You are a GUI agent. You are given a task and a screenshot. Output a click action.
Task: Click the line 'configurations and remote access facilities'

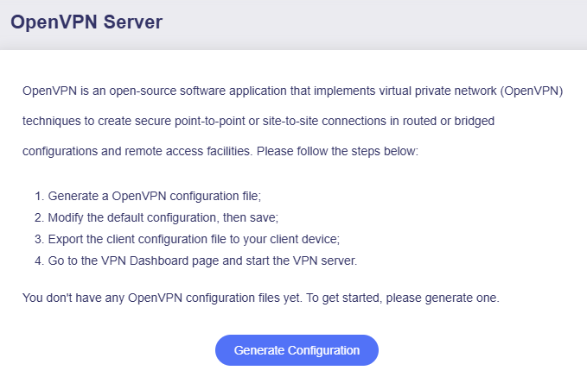[x=220, y=151]
